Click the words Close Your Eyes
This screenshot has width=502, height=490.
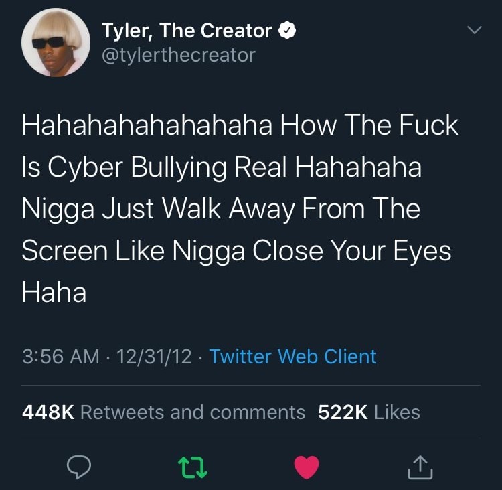(x=352, y=251)
